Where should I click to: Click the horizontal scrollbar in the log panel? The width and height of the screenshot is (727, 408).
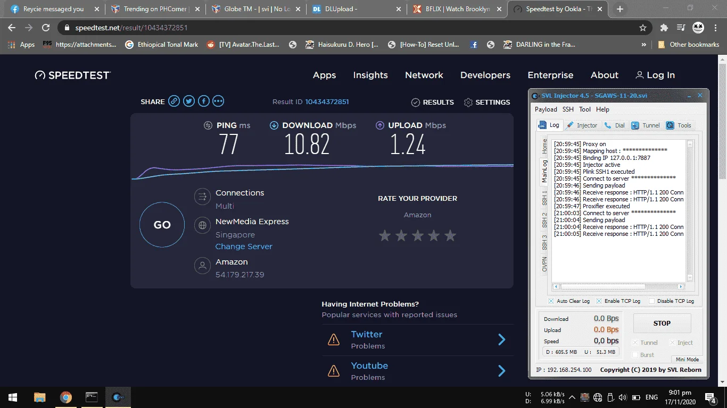point(618,287)
